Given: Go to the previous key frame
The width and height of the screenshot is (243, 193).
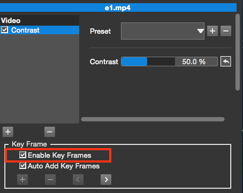Looking at the screenshot, I should (78, 180).
